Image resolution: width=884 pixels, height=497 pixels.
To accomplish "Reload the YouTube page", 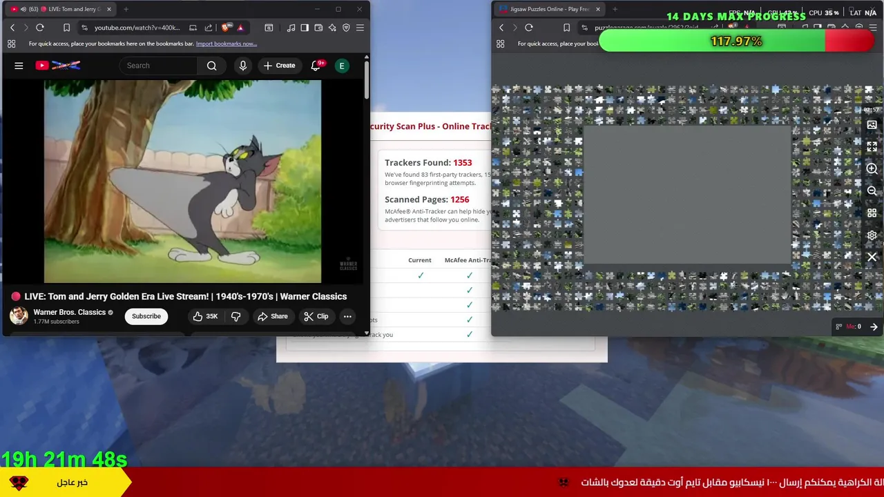I will coord(40,28).
